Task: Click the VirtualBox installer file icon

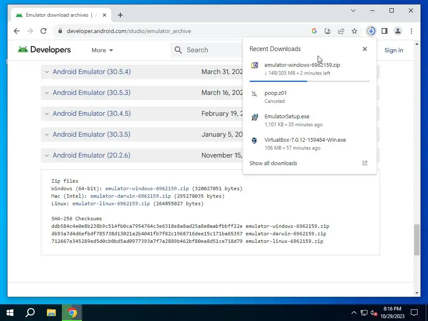Action: (255, 140)
